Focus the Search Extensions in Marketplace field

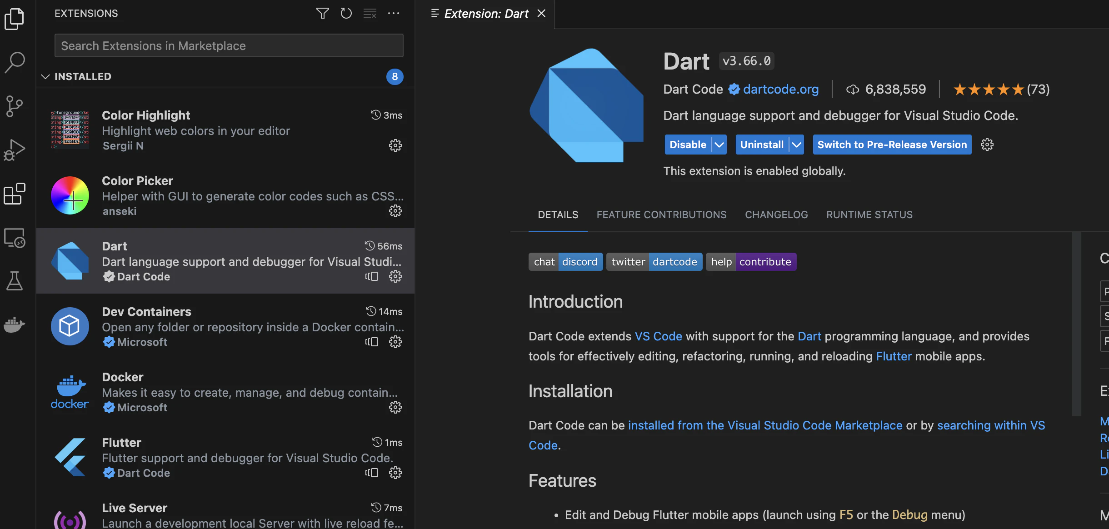[x=229, y=45]
